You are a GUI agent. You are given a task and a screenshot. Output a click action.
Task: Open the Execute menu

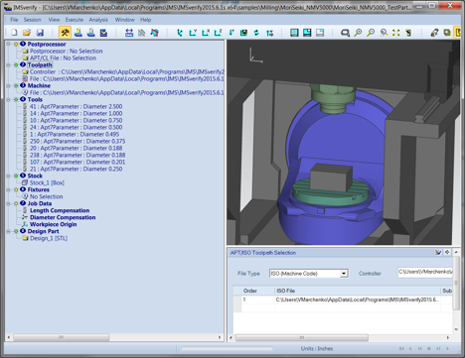click(x=75, y=20)
